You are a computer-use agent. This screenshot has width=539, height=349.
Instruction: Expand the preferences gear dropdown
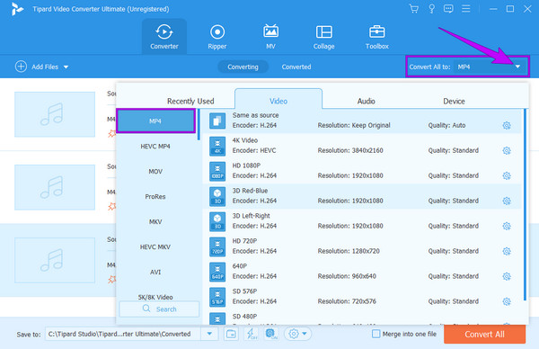tap(297, 334)
